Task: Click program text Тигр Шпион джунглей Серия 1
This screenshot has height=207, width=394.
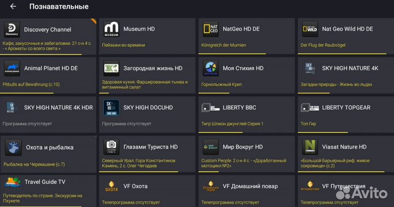Action: click(232, 123)
